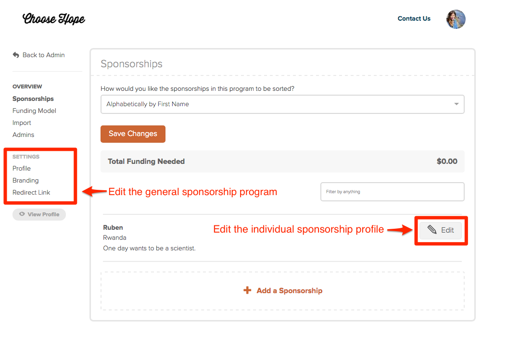Image resolution: width=520 pixels, height=346 pixels.
Task: Click the Add a Sponsorship link
Action: (x=289, y=291)
